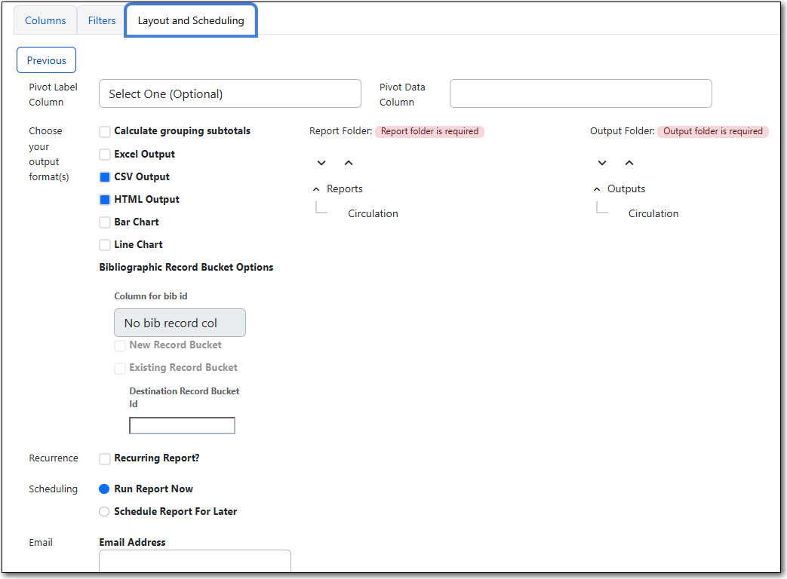The image size is (787, 579).
Task: Check the Excel Output option
Action: (105, 155)
